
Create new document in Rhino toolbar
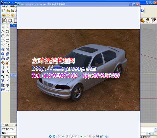tap(4, 11)
